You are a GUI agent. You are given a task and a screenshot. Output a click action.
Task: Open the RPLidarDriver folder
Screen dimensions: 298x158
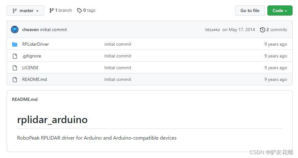coord(35,44)
